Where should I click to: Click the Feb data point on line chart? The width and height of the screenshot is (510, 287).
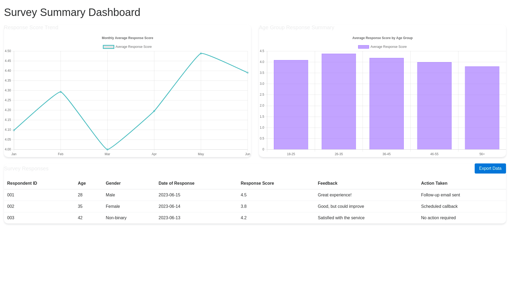pyautogui.click(x=61, y=92)
